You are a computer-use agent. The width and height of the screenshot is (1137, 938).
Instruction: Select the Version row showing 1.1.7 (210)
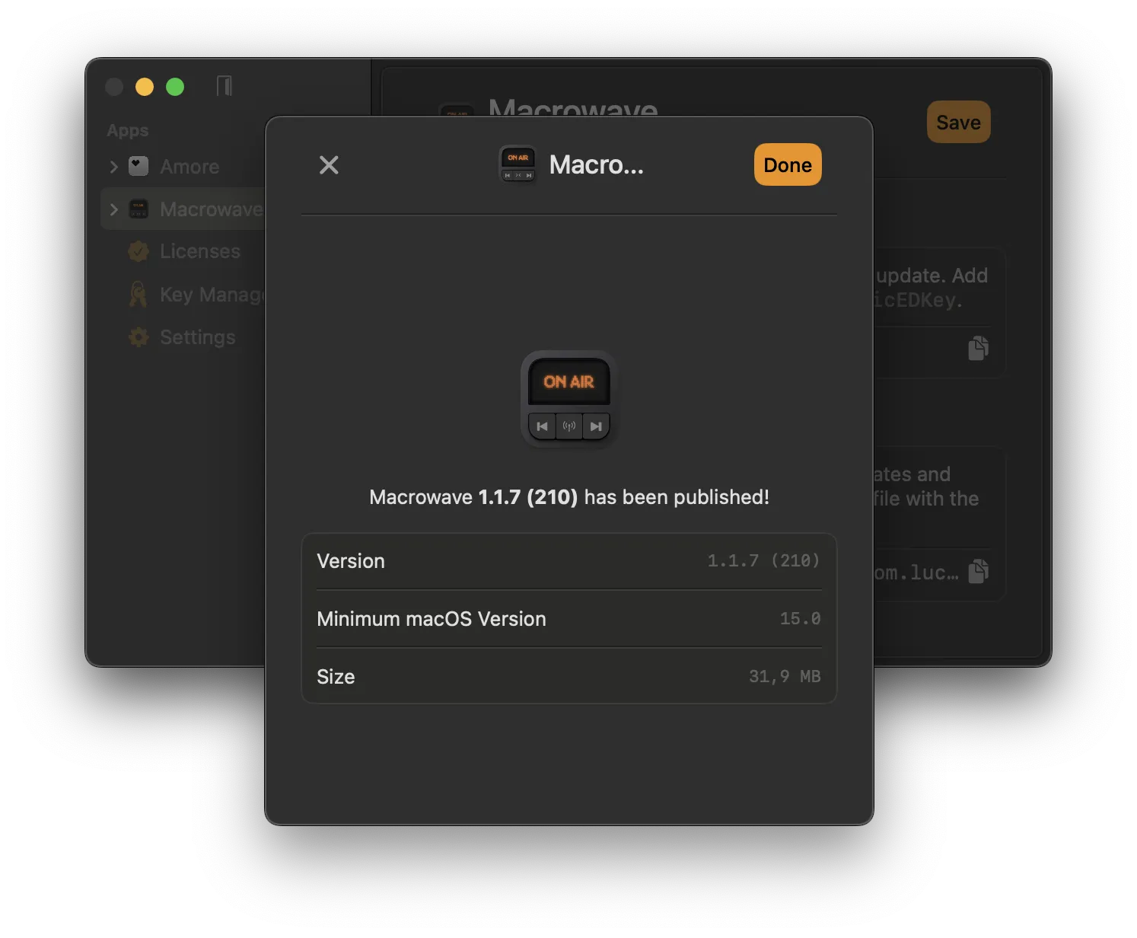(x=568, y=561)
